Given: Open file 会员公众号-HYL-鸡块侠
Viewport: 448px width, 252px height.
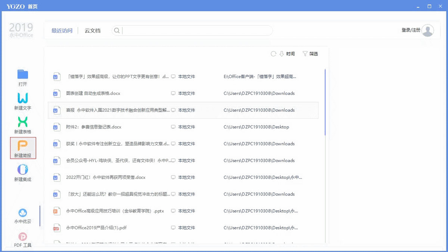Looking at the screenshot, I should pos(118,161).
